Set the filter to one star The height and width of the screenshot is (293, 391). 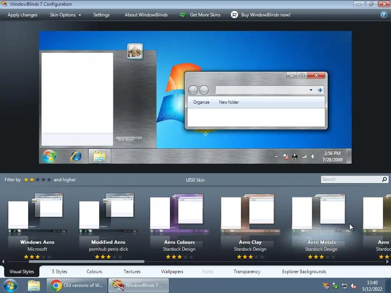point(26,180)
